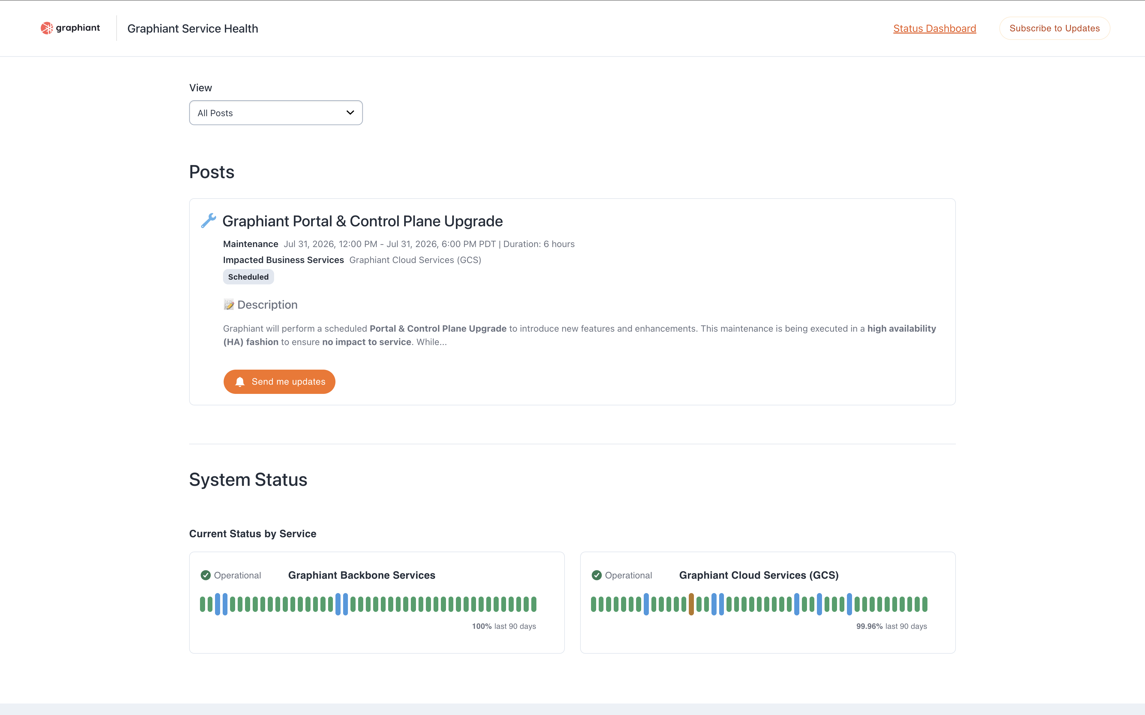Click Operational checkmark for Backbone Services
The width and height of the screenshot is (1145, 715).
pyautogui.click(x=205, y=575)
